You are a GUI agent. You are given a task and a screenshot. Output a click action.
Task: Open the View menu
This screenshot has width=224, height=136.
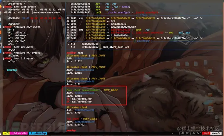click(x=12, y=1)
